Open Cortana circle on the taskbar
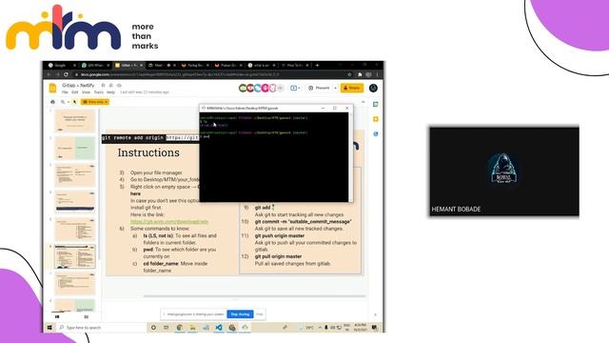This screenshot has width=609, height=343. (153, 328)
